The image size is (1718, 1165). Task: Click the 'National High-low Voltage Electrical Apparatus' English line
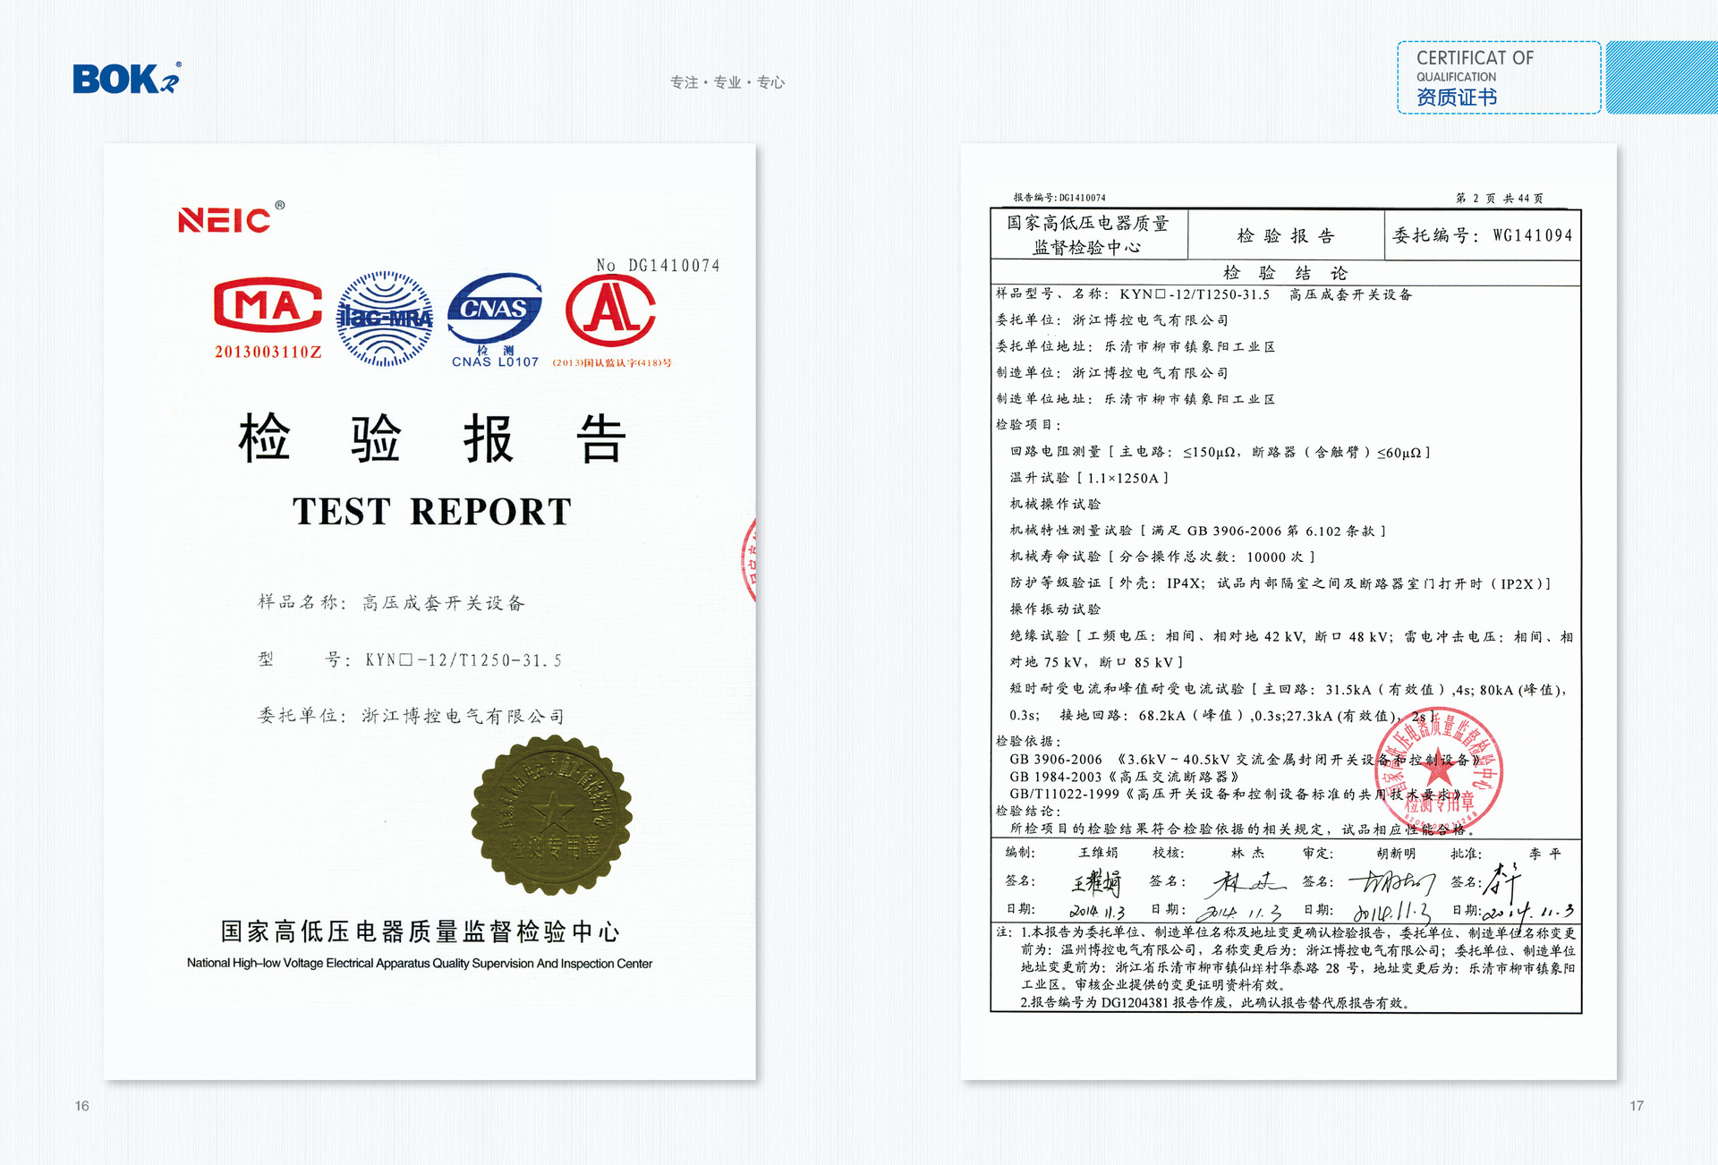[420, 964]
